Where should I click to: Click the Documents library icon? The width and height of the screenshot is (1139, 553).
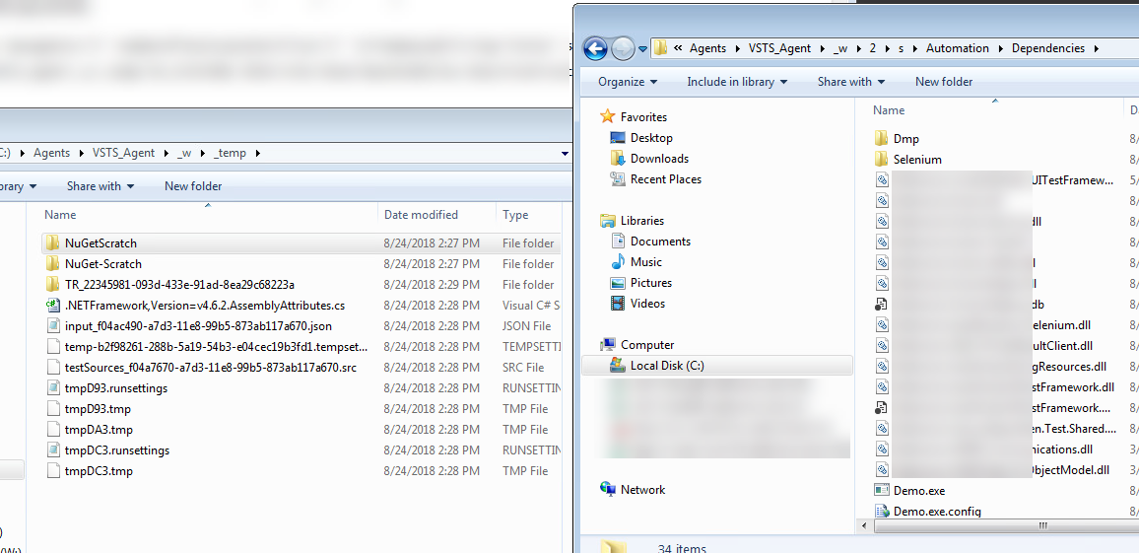[x=618, y=242]
